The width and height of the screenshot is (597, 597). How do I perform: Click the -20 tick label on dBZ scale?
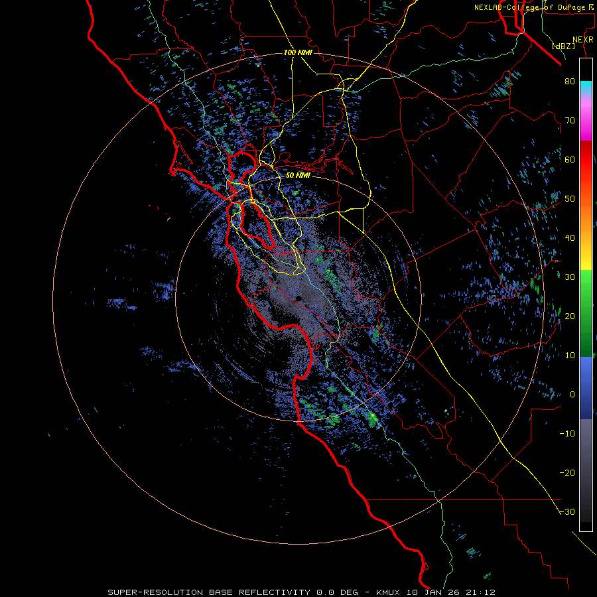click(x=567, y=472)
